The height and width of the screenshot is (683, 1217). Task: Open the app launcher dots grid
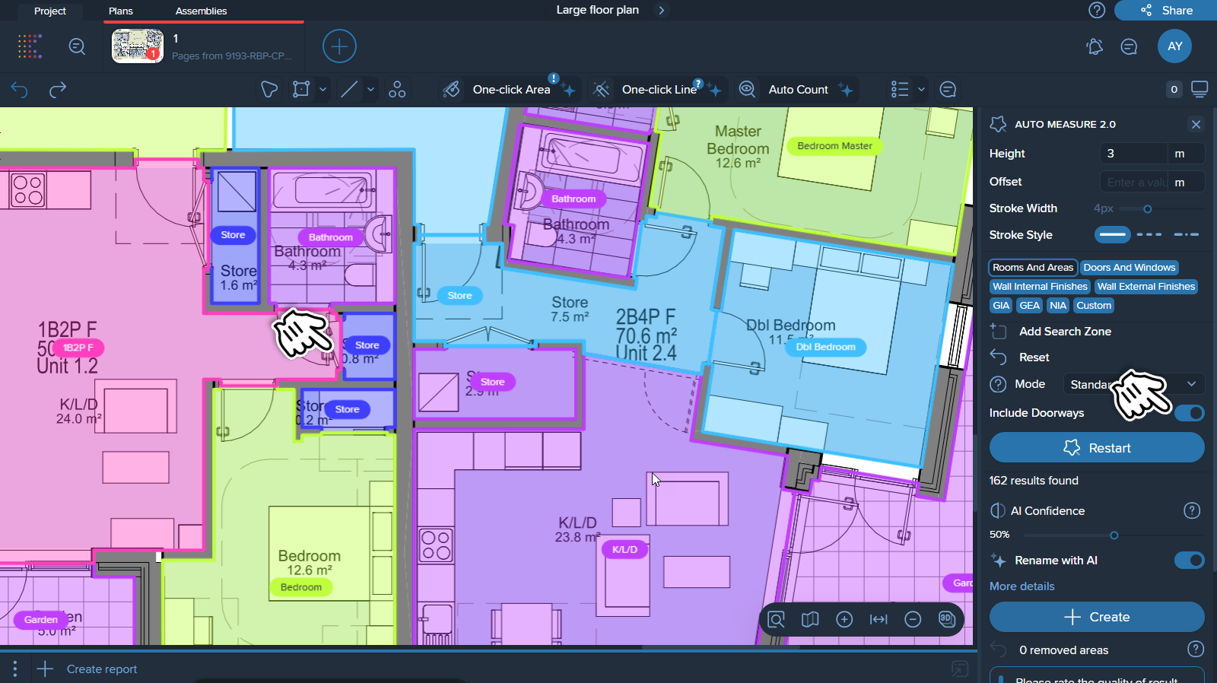30,46
